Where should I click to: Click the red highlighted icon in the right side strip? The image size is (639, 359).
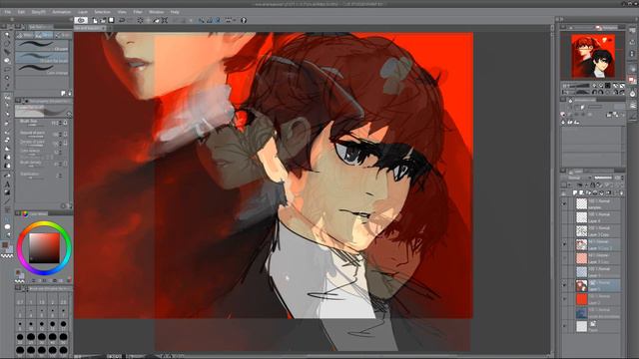(x=632, y=80)
